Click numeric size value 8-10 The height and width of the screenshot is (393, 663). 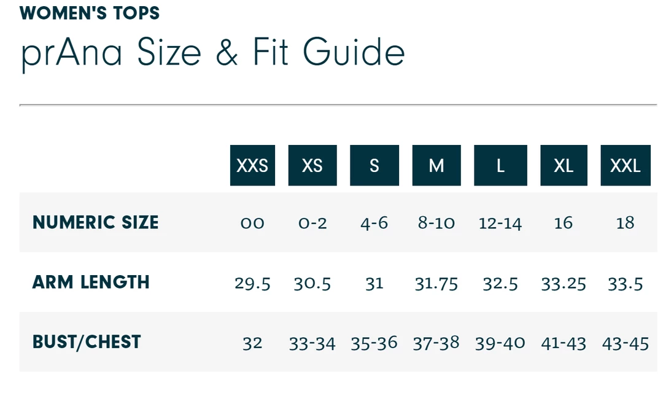[x=436, y=223]
